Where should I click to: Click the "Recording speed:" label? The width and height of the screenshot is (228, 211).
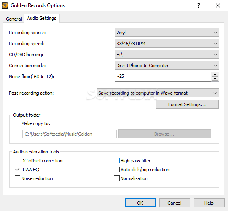(27, 44)
